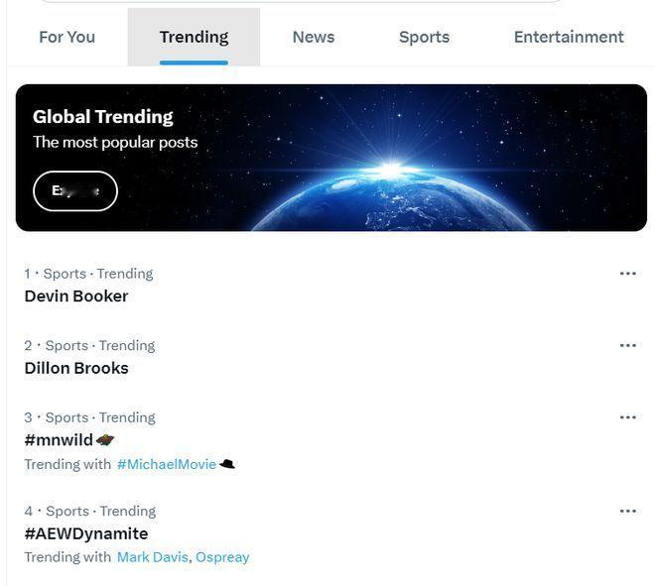Click the #MichaelMovie related hashtag
Viewport: 655px width, 586px height.
166,464
